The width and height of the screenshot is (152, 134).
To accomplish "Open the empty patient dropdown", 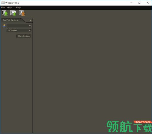I will tap(19, 26).
